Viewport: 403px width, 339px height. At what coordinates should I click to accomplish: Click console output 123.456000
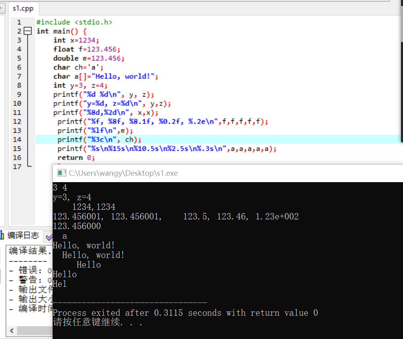click(77, 226)
